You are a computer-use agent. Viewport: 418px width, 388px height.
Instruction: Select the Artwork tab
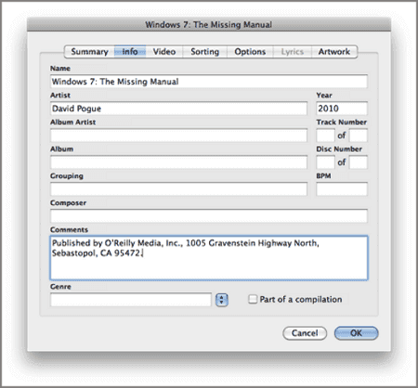(x=334, y=52)
